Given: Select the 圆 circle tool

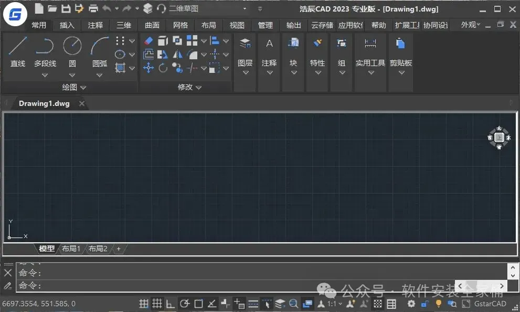Looking at the screenshot, I should [72, 51].
